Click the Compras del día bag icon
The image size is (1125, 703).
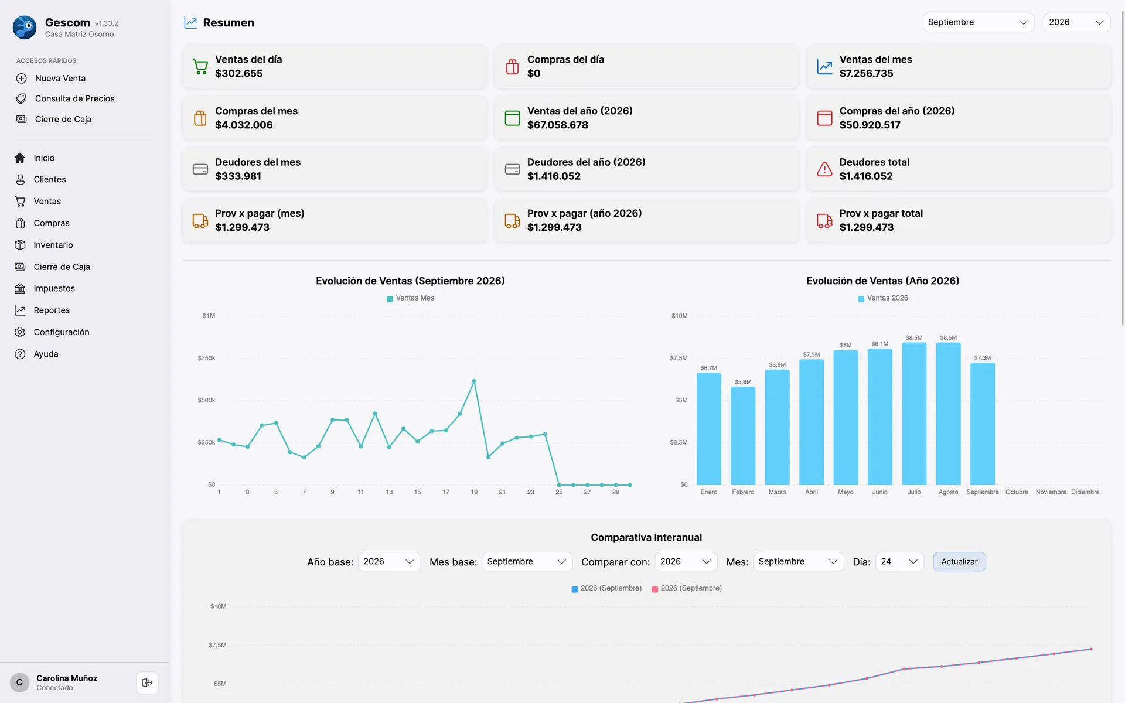pyautogui.click(x=513, y=67)
